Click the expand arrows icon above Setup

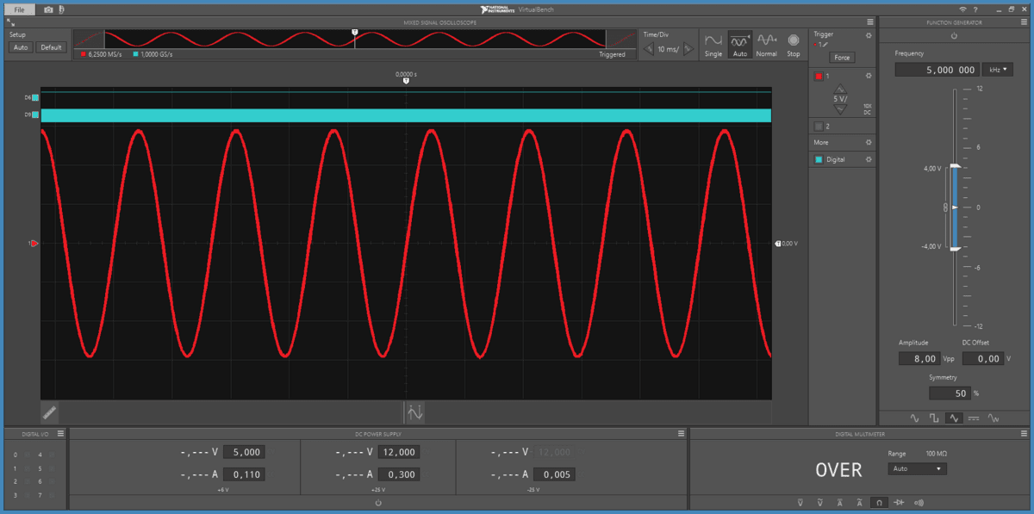click(9, 23)
